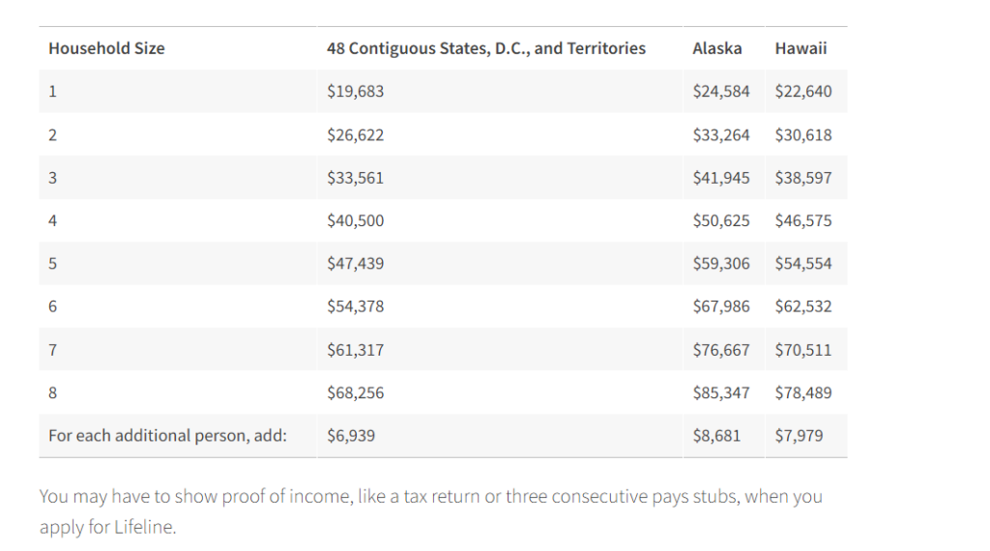Click the $68,256 table cell
This screenshot has height=551, width=990.
point(355,392)
